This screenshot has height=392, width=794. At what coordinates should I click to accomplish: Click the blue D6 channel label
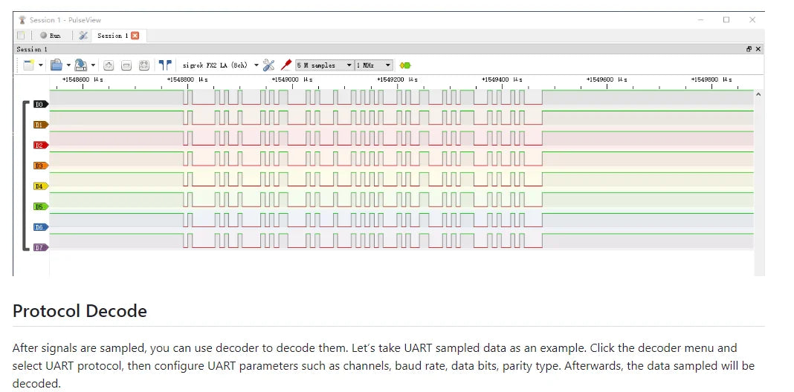point(40,227)
